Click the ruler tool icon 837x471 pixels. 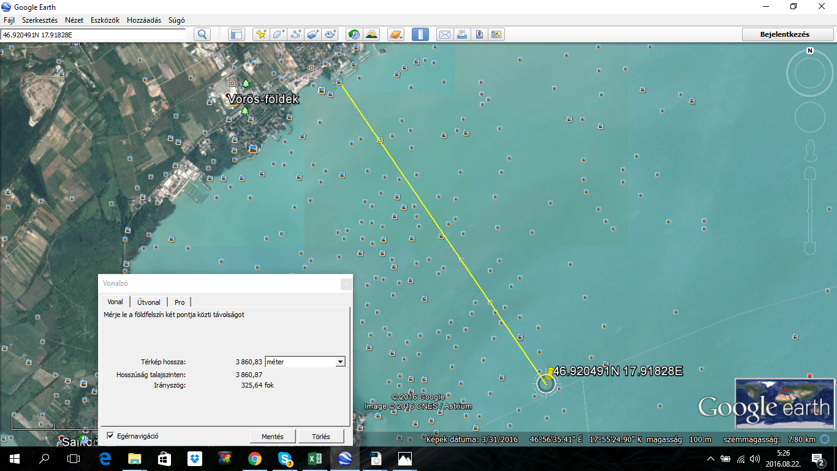420,34
